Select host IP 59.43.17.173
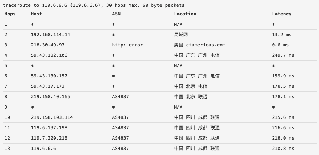Viewport: 319px width, 155px height. [x=48, y=86]
